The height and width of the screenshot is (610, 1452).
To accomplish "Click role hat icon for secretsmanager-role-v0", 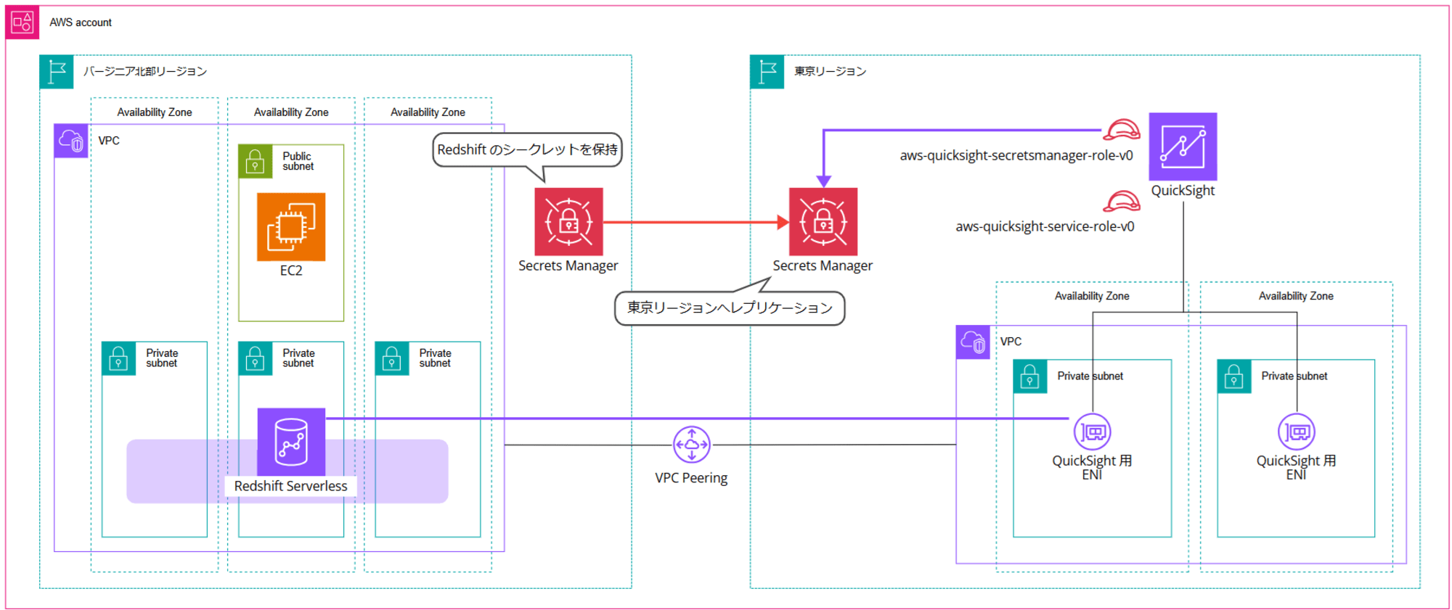I will (x=1122, y=130).
